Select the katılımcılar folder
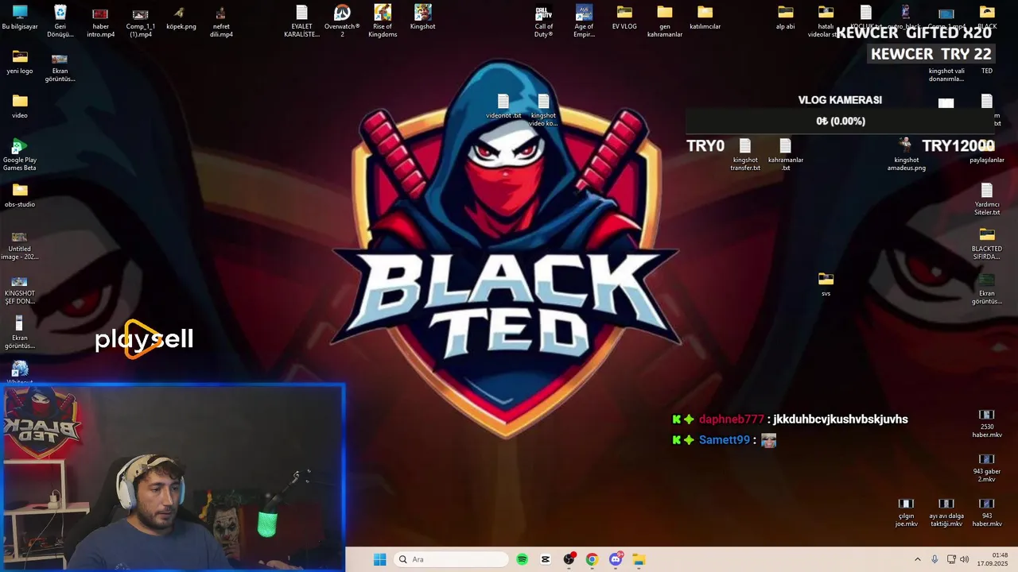Viewport: 1018px width, 572px height. [x=705, y=17]
